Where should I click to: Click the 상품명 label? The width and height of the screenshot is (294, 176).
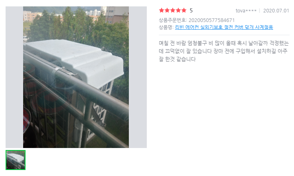[166, 27]
